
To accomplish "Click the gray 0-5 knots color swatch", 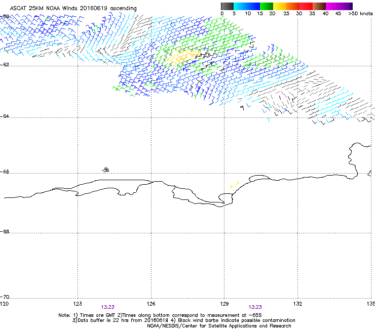I will [x=227, y=6].
